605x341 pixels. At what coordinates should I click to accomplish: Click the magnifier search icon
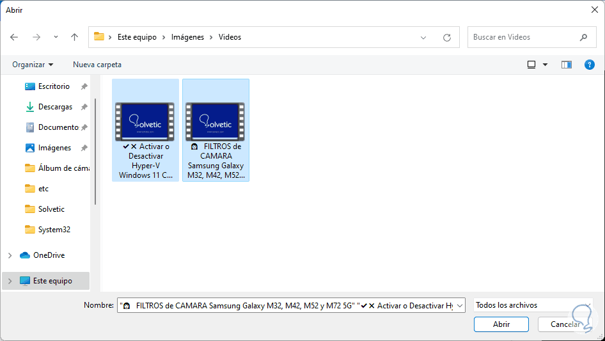click(583, 37)
